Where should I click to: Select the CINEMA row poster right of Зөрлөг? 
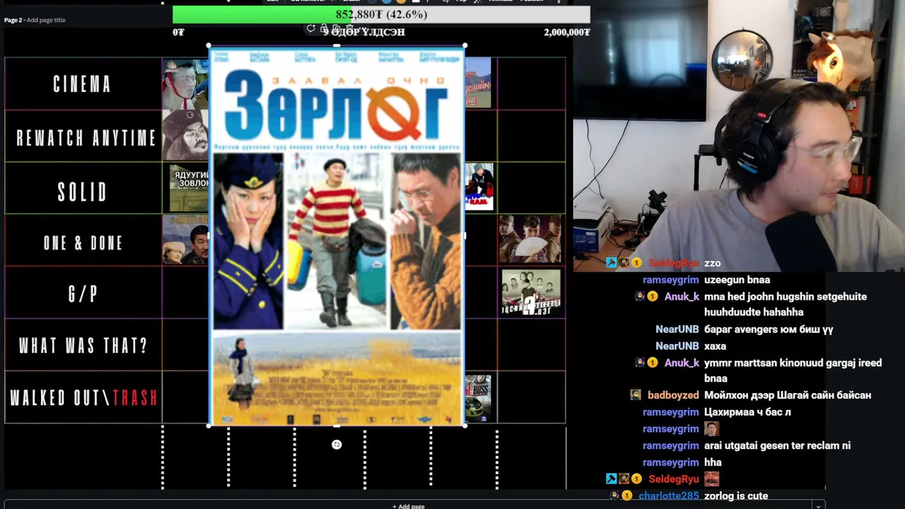coord(478,83)
